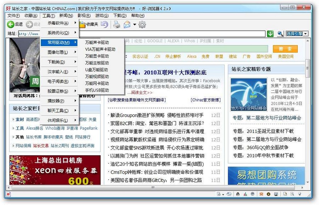Expand the 汉字输入(E) submenu
Viewport: 319px width, 205px height.
(59, 72)
